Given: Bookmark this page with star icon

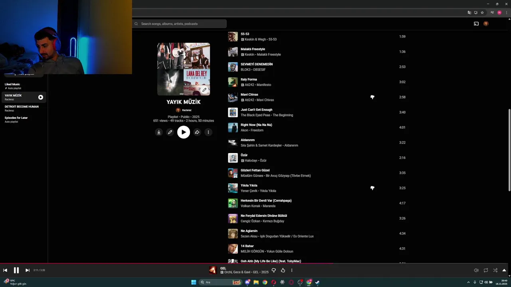Looking at the screenshot, I should click(x=482, y=13).
